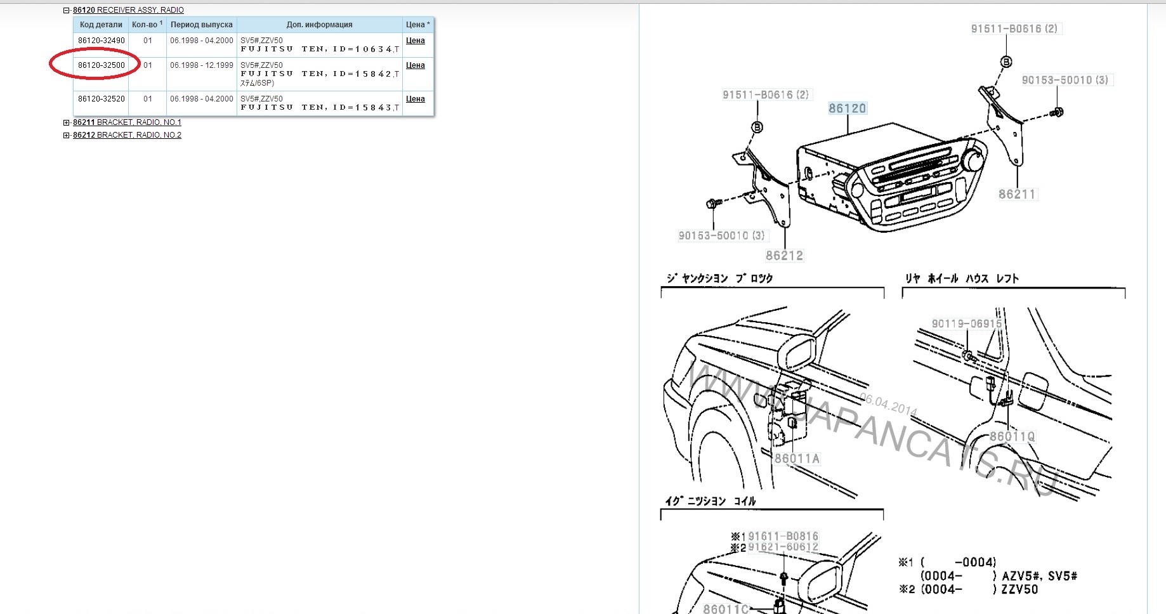
Task: Select part number 86120-32520 in the table
Action: 102,99
